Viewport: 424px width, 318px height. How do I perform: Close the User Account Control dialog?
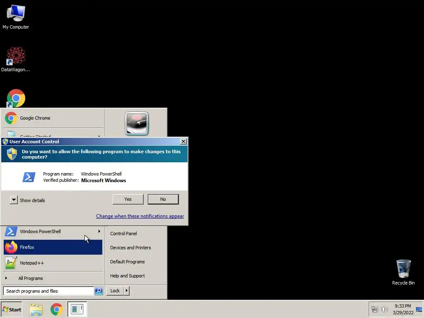pos(183,142)
